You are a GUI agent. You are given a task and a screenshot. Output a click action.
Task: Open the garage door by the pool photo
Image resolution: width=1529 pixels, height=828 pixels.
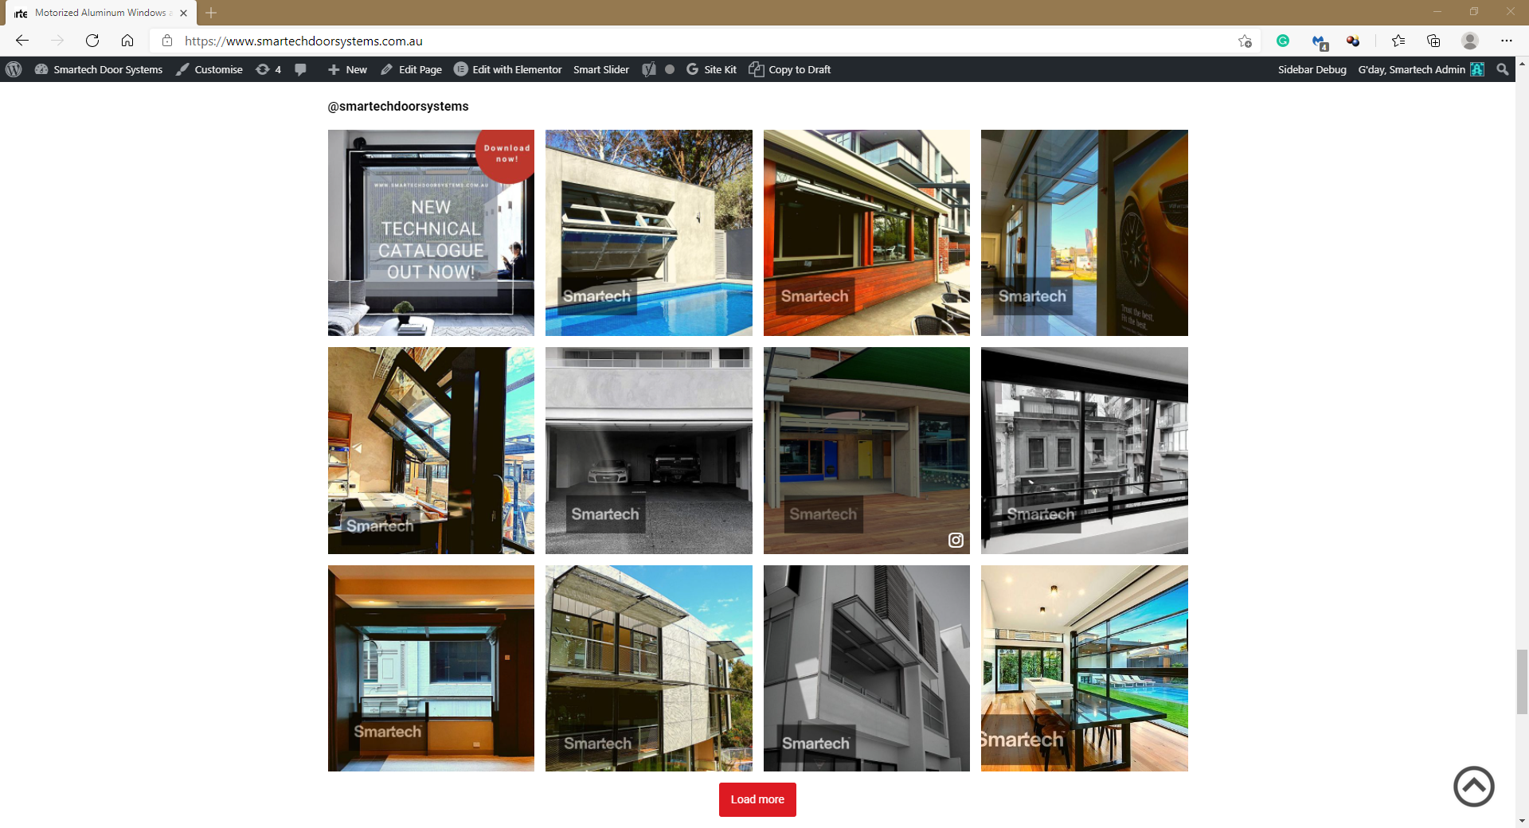click(648, 232)
